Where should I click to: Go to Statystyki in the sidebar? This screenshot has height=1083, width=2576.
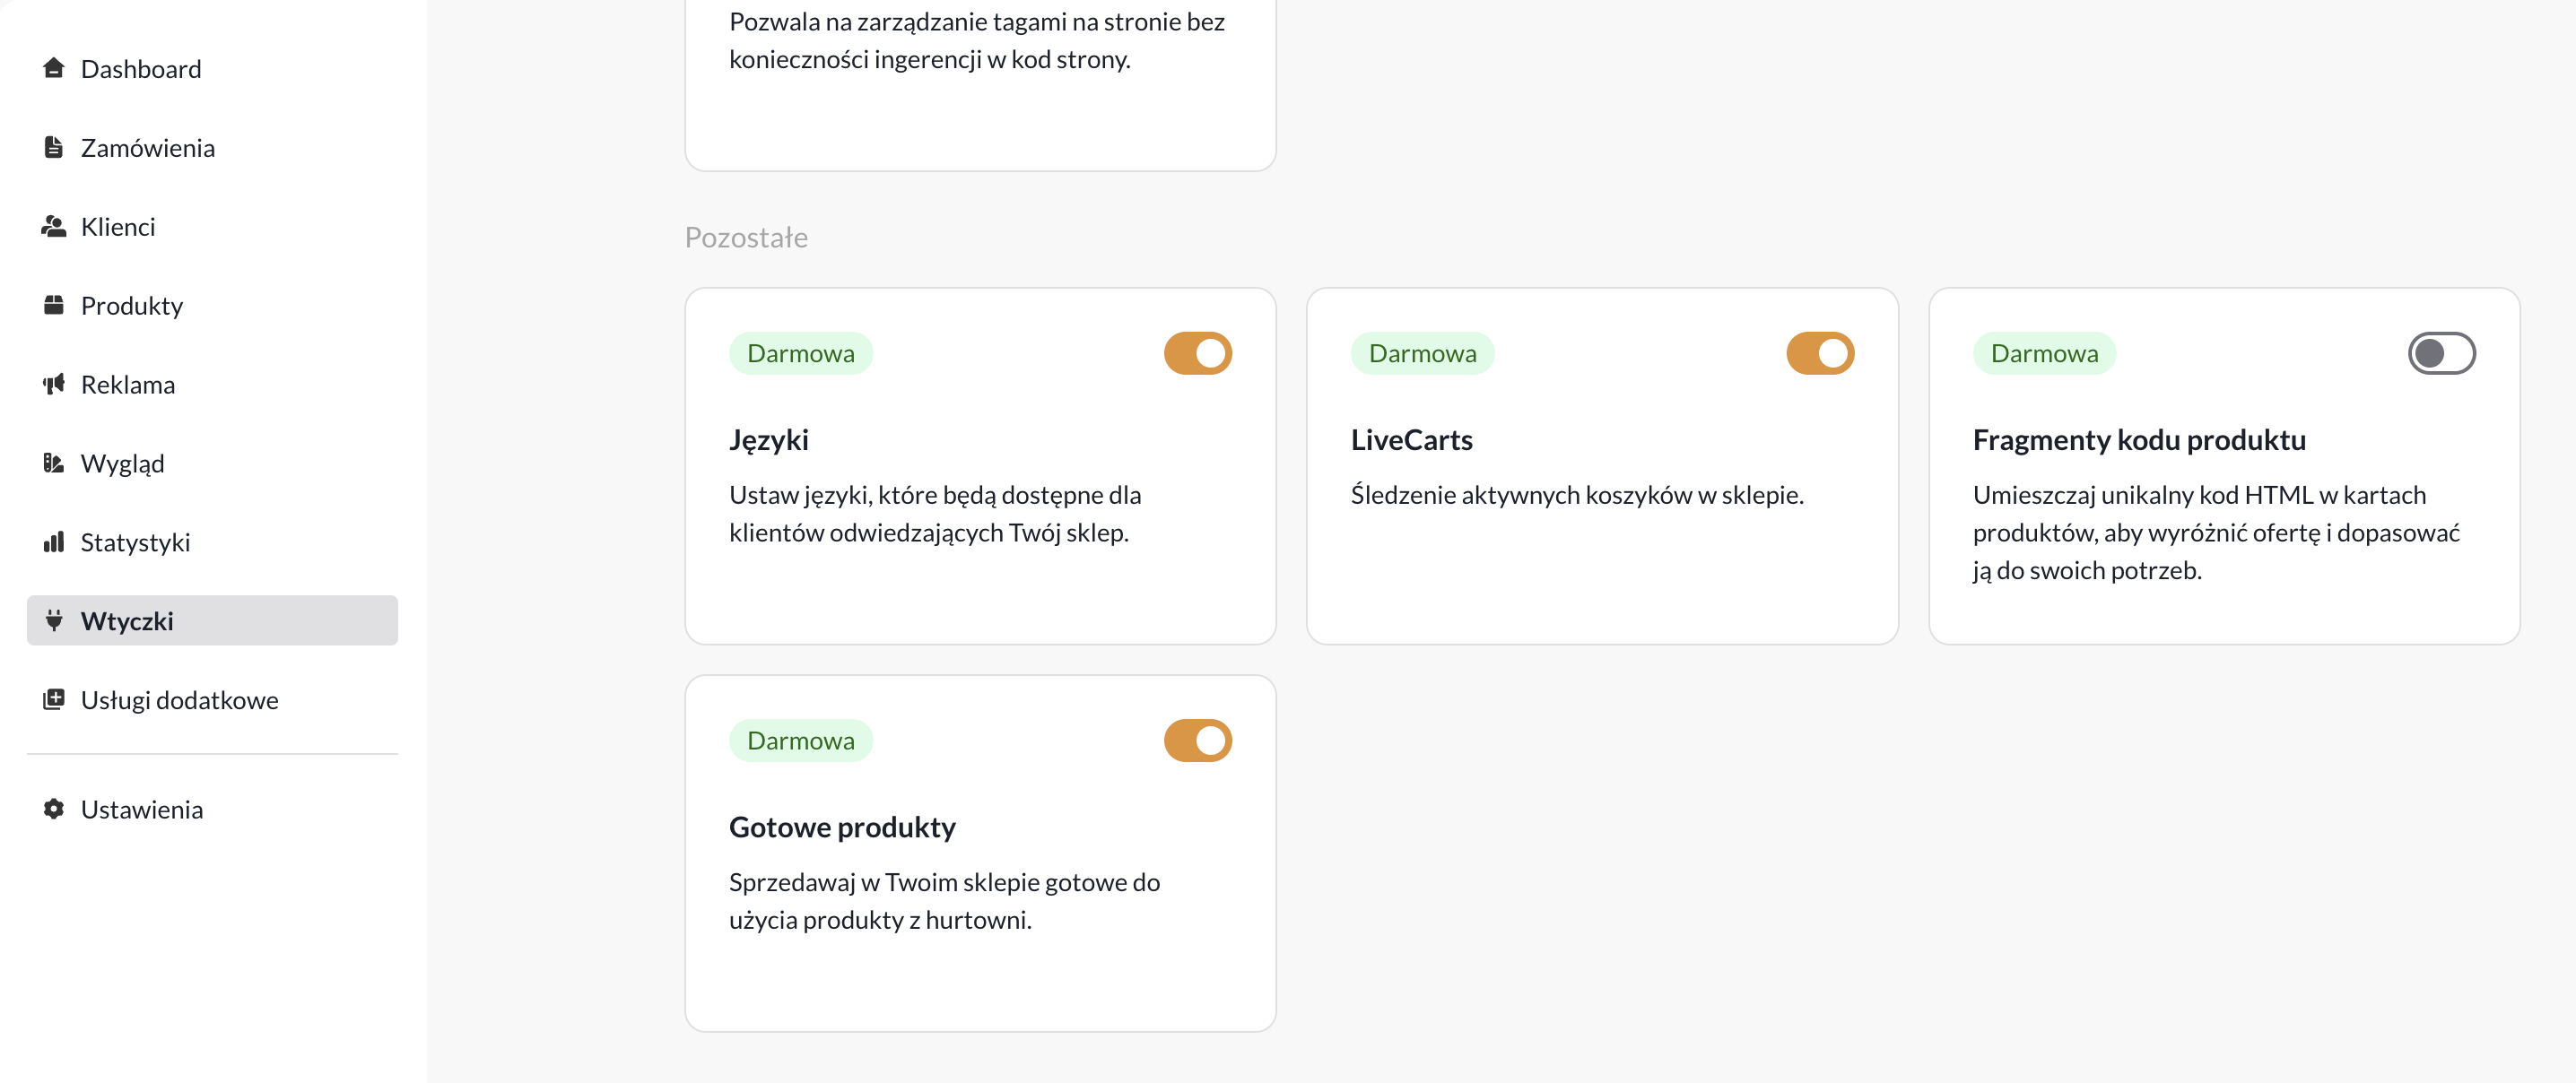pos(135,542)
